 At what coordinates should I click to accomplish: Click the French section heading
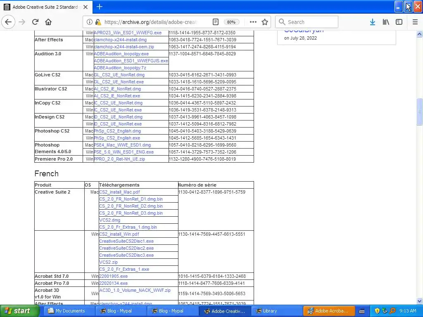point(46,173)
